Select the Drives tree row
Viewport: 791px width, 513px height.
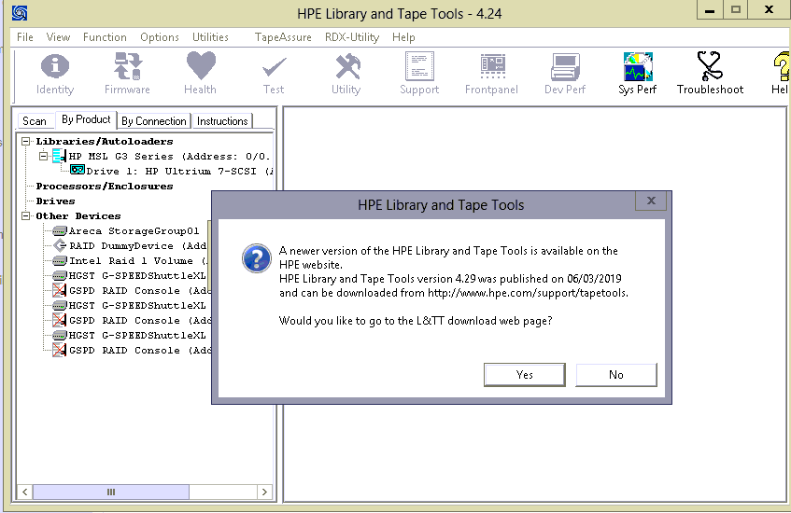(x=55, y=201)
